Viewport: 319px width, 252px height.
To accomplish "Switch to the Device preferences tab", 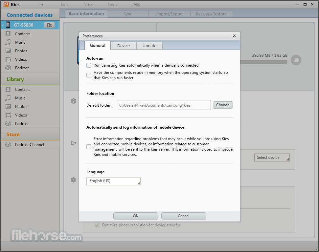I will [124, 46].
